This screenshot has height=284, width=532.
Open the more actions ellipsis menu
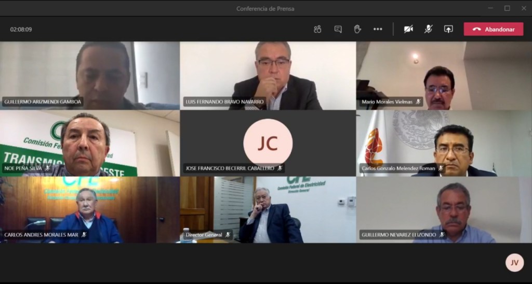click(x=378, y=29)
